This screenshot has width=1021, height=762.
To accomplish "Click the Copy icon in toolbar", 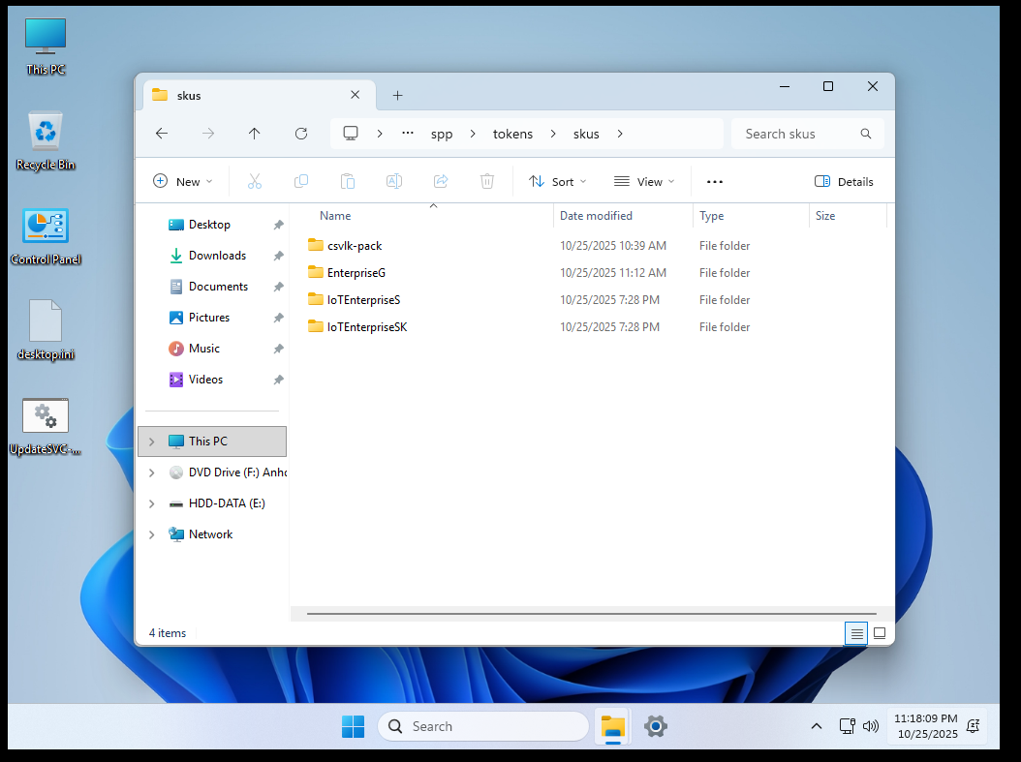I will coord(301,182).
